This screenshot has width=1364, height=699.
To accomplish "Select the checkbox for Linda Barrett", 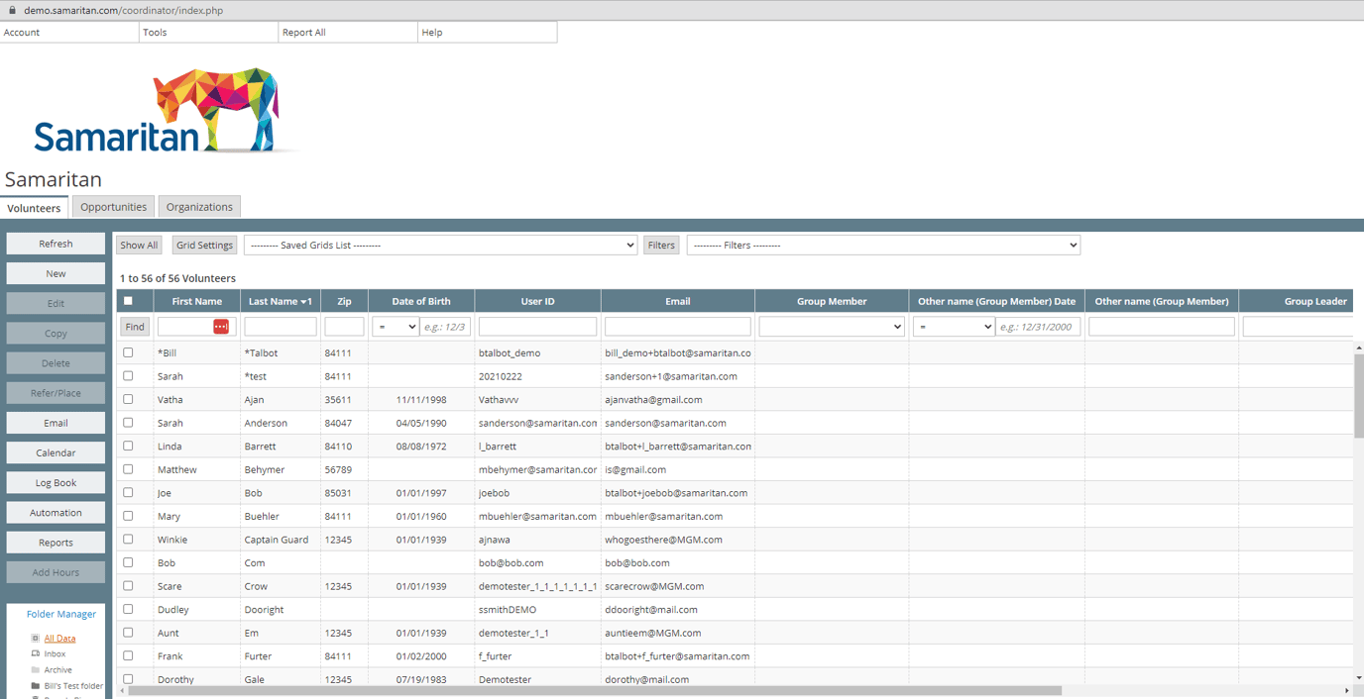I will point(128,446).
